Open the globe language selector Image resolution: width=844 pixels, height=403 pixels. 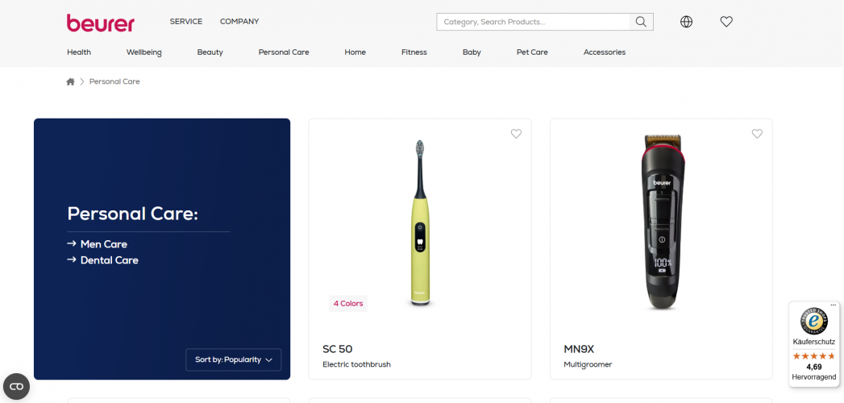coord(686,22)
